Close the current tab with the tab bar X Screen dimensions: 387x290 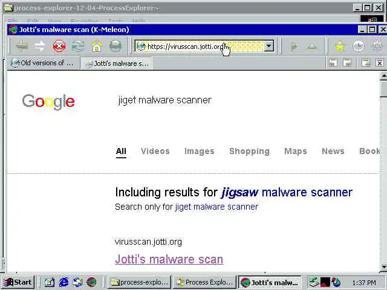380,63
